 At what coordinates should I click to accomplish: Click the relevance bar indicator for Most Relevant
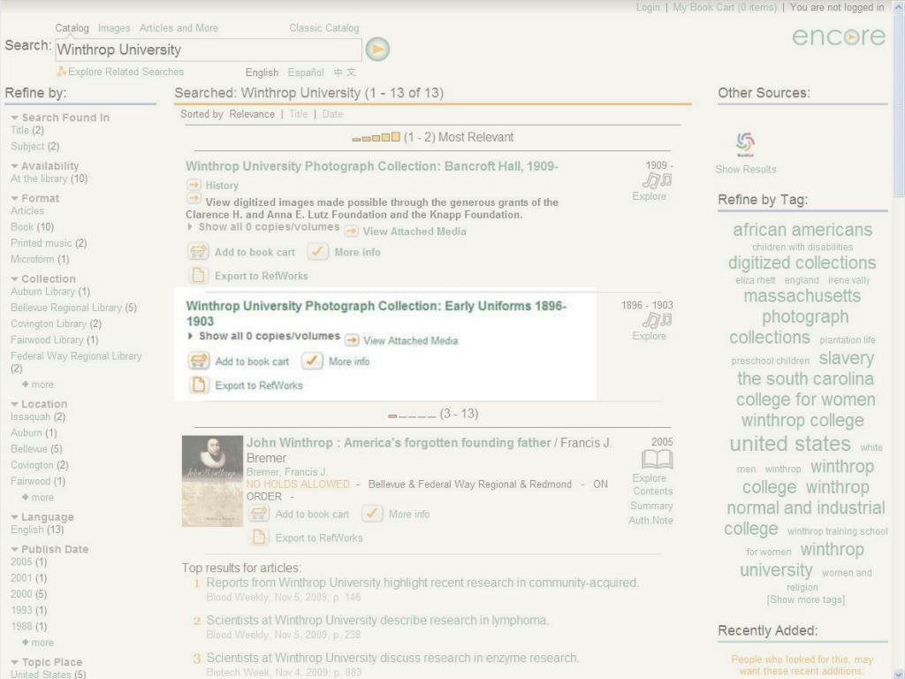[x=376, y=137]
